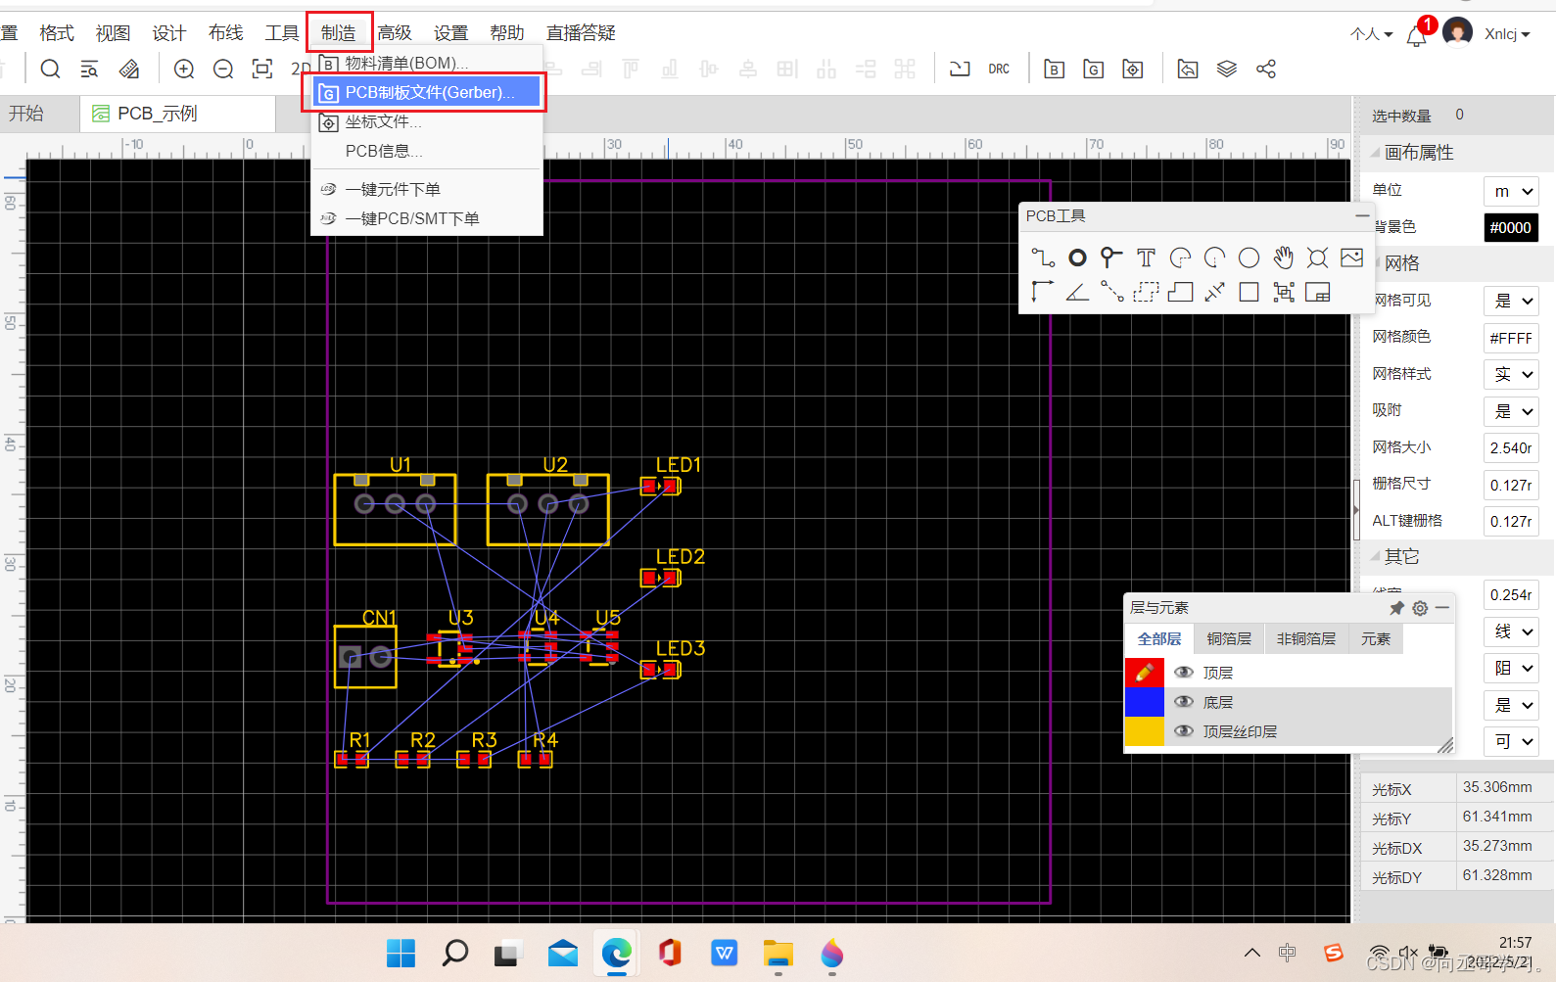1556x982 pixels.
Task: Select the dimension measure tool in PCB工具
Action: 1214,292
